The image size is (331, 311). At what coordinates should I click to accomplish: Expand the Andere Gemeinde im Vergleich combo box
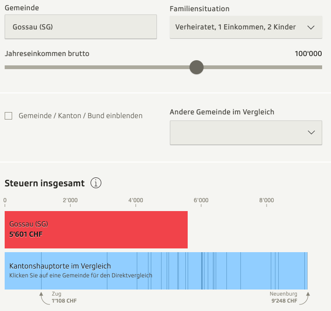pos(246,133)
